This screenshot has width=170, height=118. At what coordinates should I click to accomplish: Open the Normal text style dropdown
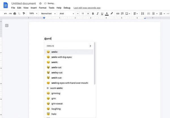point(48,13)
